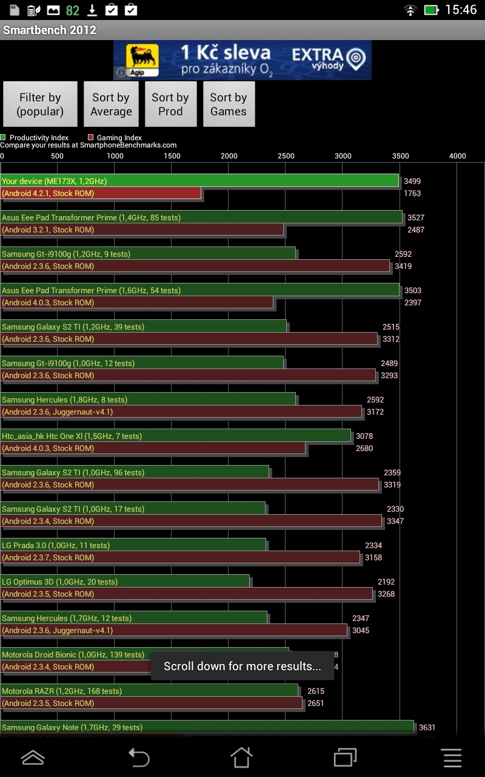
Task: Tap the Android back navigation icon
Action: pos(138,757)
